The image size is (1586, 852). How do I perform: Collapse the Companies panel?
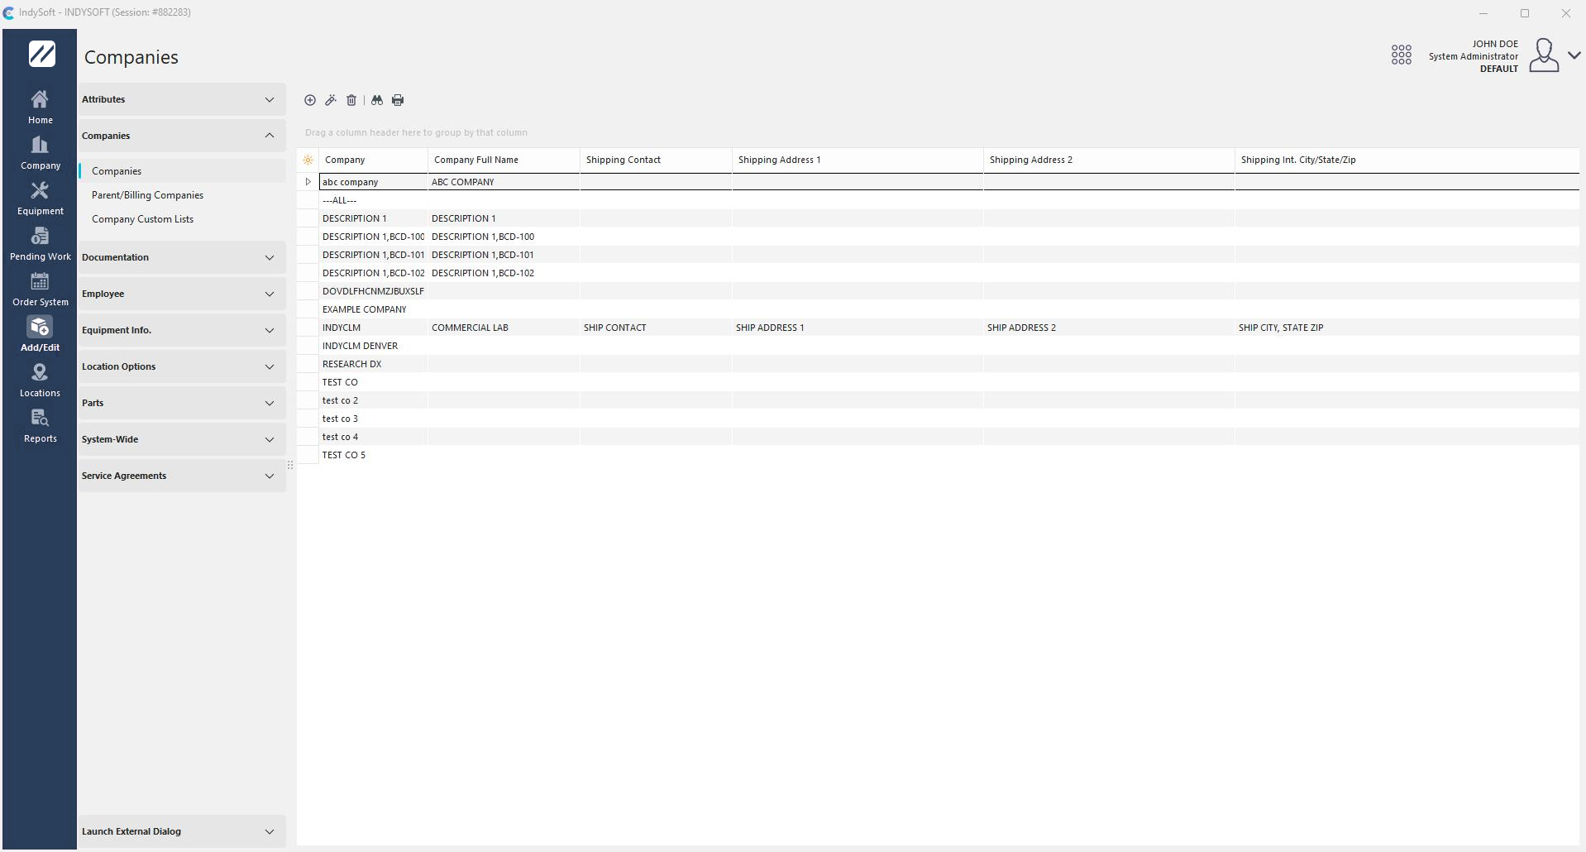(x=182, y=136)
